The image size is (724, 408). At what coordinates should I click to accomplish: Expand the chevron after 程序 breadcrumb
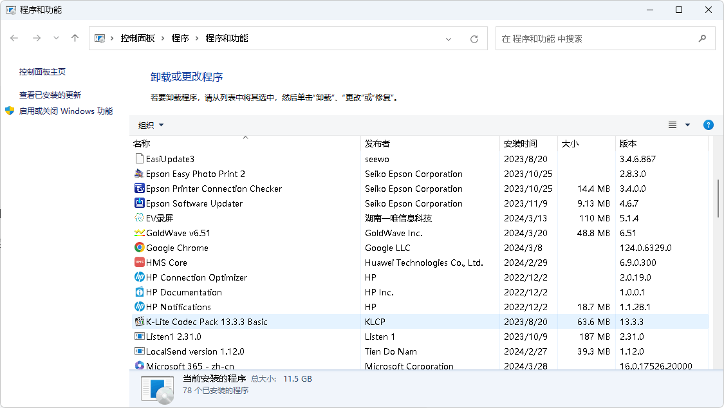197,39
